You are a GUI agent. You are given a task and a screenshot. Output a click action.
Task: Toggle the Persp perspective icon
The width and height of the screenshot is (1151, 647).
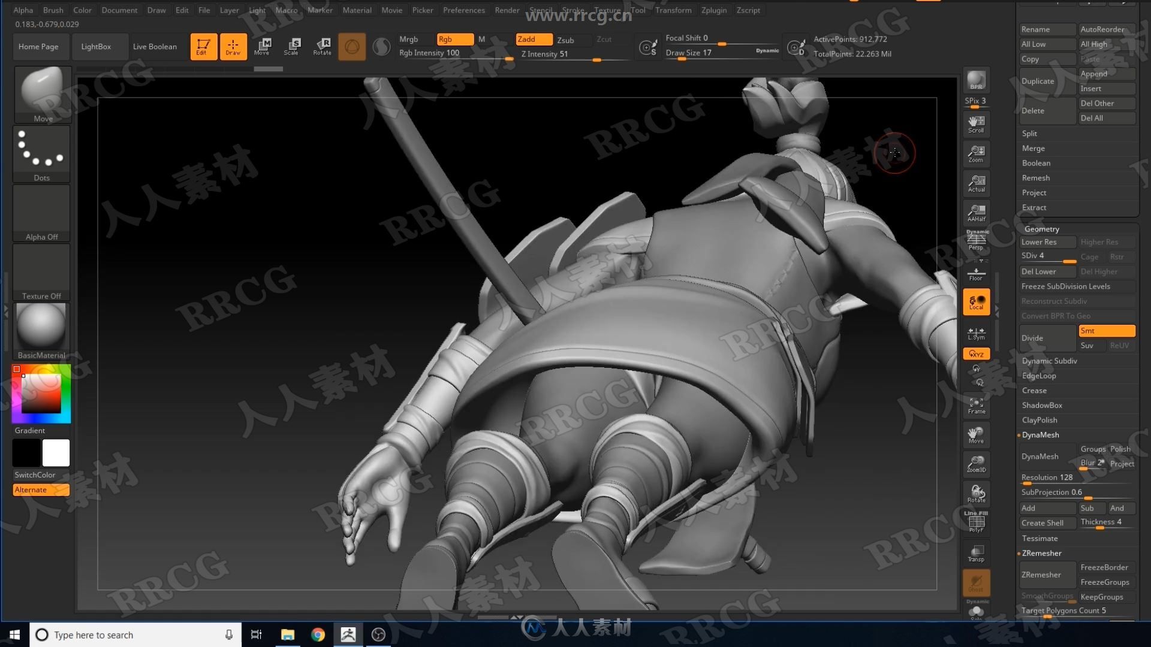(976, 241)
